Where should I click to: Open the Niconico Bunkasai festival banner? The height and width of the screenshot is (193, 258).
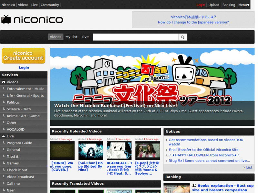pyautogui.click(x=152, y=87)
